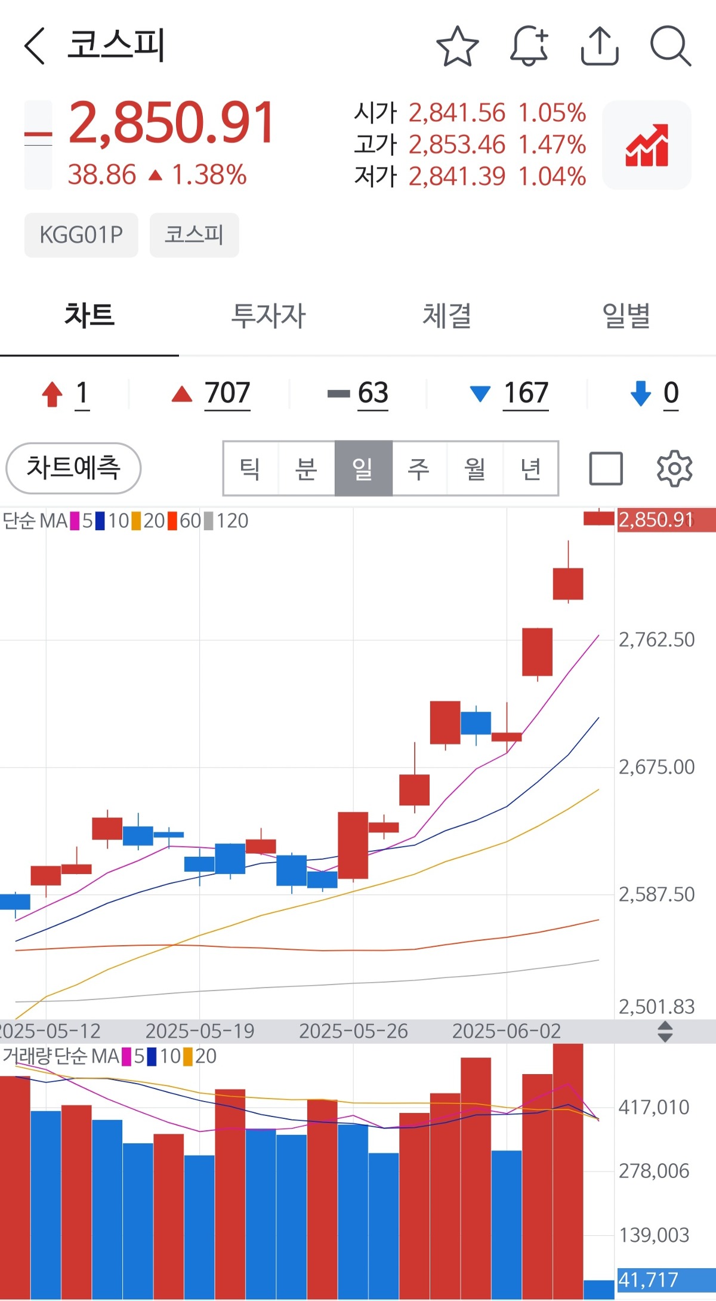Expand chart to fullscreen square icon

(606, 469)
